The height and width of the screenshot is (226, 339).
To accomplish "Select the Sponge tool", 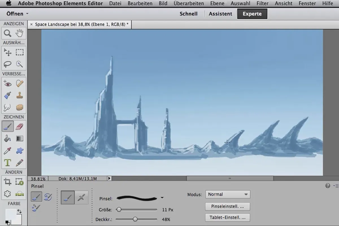I will pyautogui.click(x=19, y=107).
